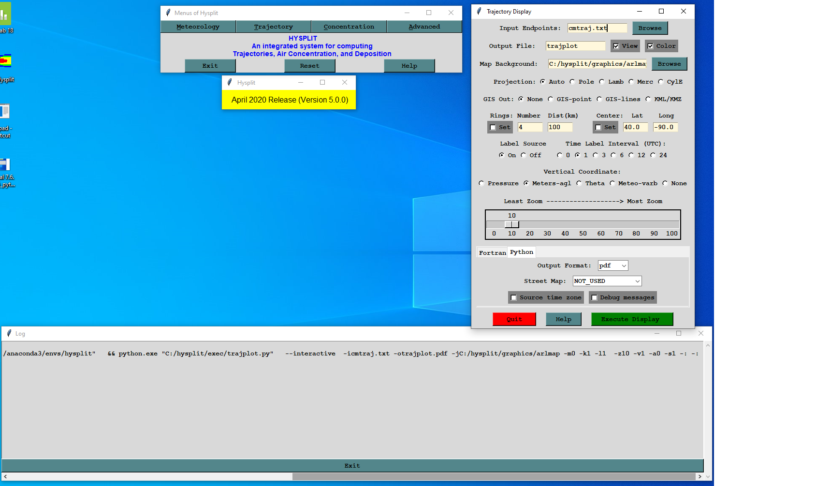The image size is (816, 486).
Task: Browse for Input Endpoints file
Action: 650,28
